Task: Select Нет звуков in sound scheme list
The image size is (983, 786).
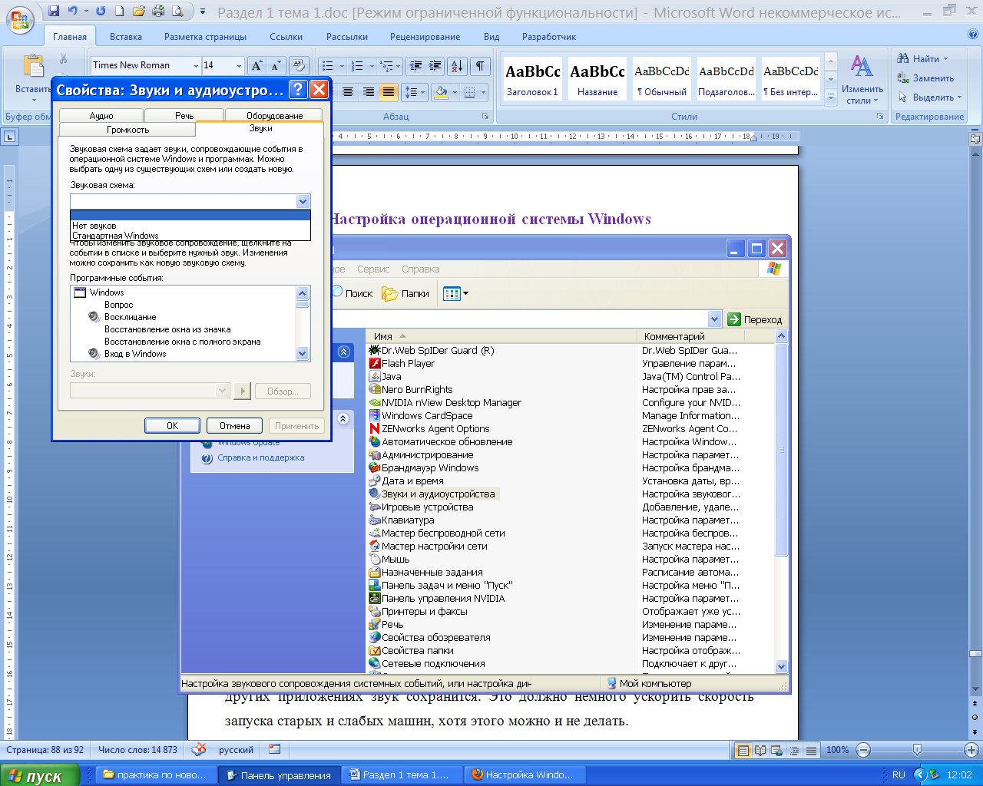Action: click(190, 226)
